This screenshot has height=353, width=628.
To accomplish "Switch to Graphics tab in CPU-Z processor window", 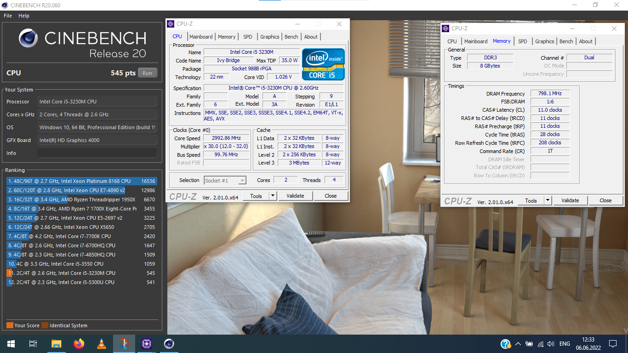I will [x=270, y=37].
